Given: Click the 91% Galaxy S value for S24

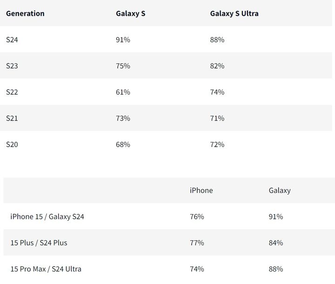Looking at the screenshot, I should pos(123,40).
